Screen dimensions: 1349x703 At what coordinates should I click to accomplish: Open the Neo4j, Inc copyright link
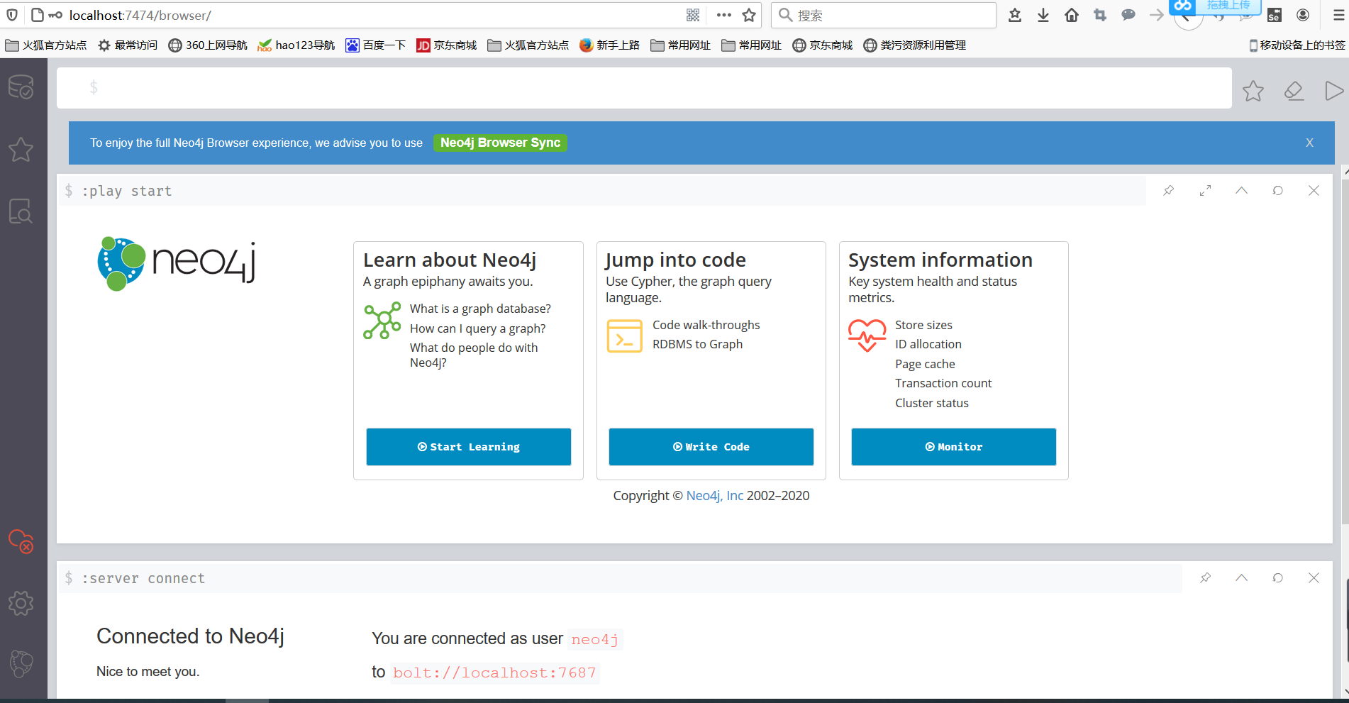click(714, 495)
